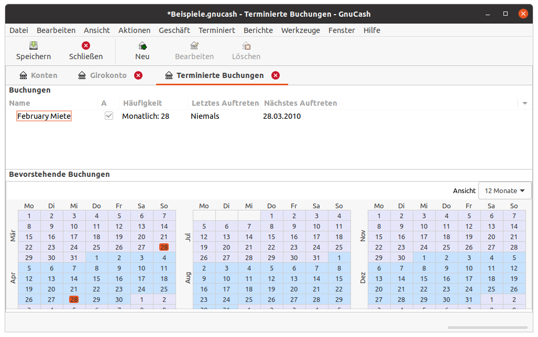The height and width of the screenshot is (337, 538).
Task: Switch to the Konten tab
Action: pyautogui.click(x=38, y=75)
